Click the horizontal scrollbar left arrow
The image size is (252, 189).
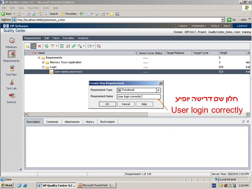pyautogui.click(x=26, y=114)
